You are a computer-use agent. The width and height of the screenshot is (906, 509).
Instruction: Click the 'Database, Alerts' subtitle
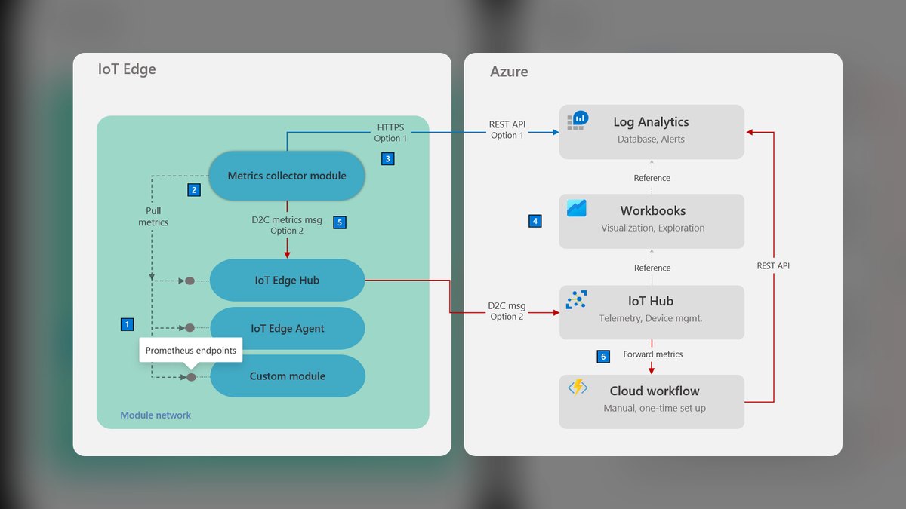pos(651,140)
